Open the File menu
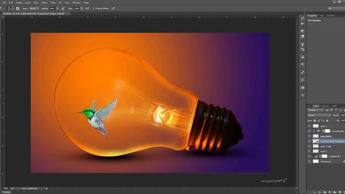Screen dimensions: 345x194 tap(4, 3)
